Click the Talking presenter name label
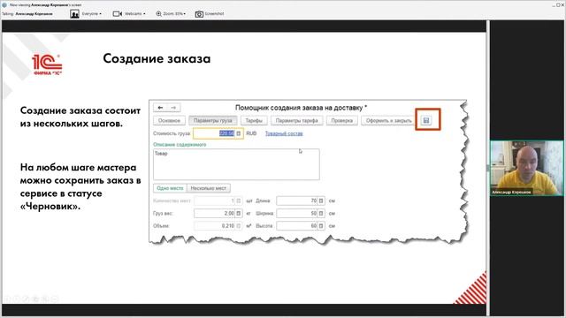 [x=34, y=14]
